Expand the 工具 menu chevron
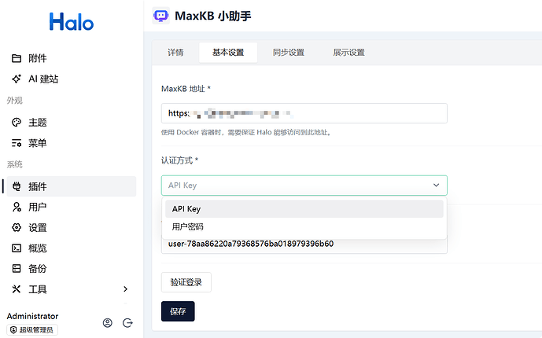Viewport: 542px width, 338px height. tap(126, 289)
